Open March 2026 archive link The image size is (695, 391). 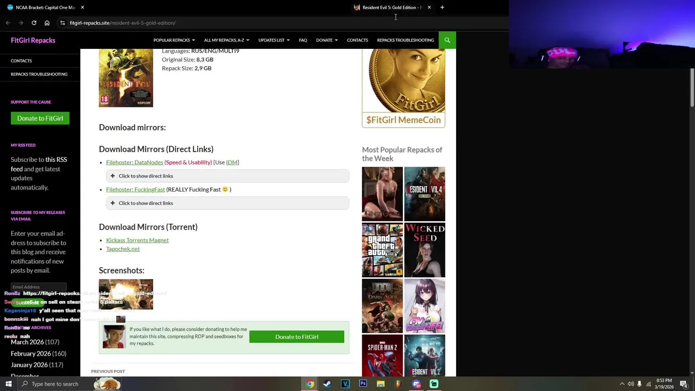27,342
